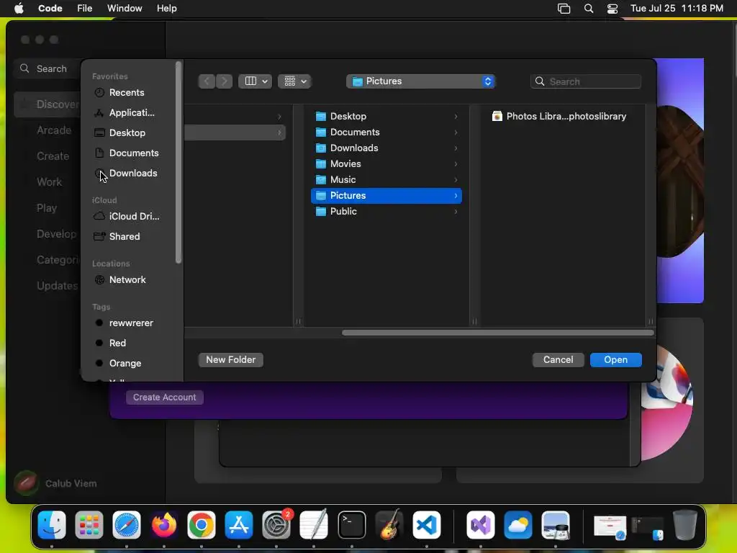Image resolution: width=737 pixels, height=553 pixels.
Task: Click Create Account button behind dialog
Action: pyautogui.click(x=165, y=397)
